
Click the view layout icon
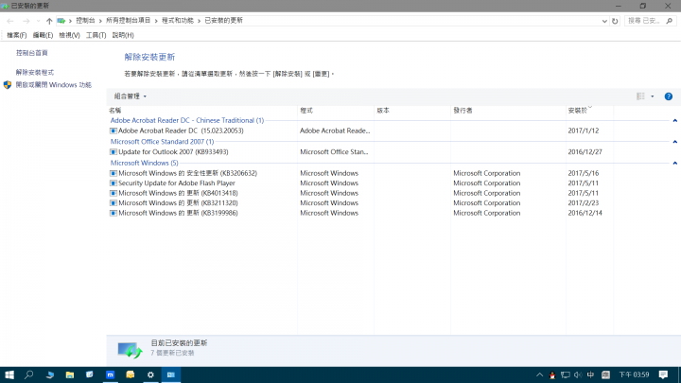[x=640, y=96]
